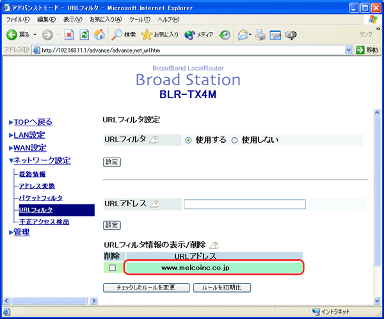
Task: Select the 使用しない radio button
Action: (x=234, y=140)
